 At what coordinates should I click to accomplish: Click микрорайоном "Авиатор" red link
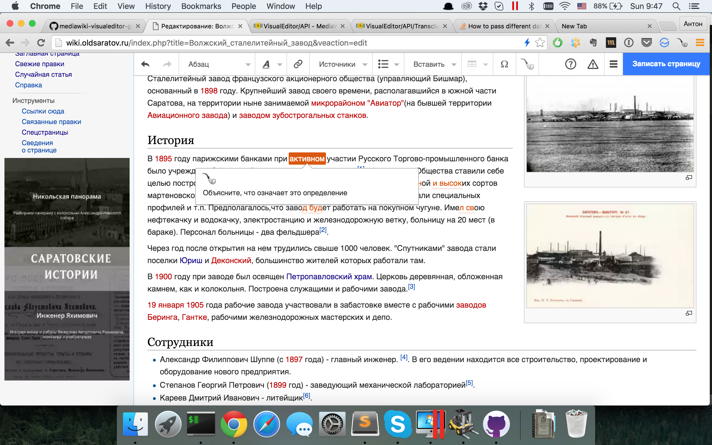tap(357, 103)
